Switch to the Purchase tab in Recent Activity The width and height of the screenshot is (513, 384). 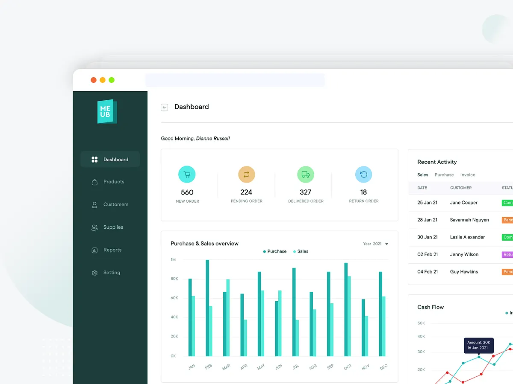pyautogui.click(x=444, y=175)
